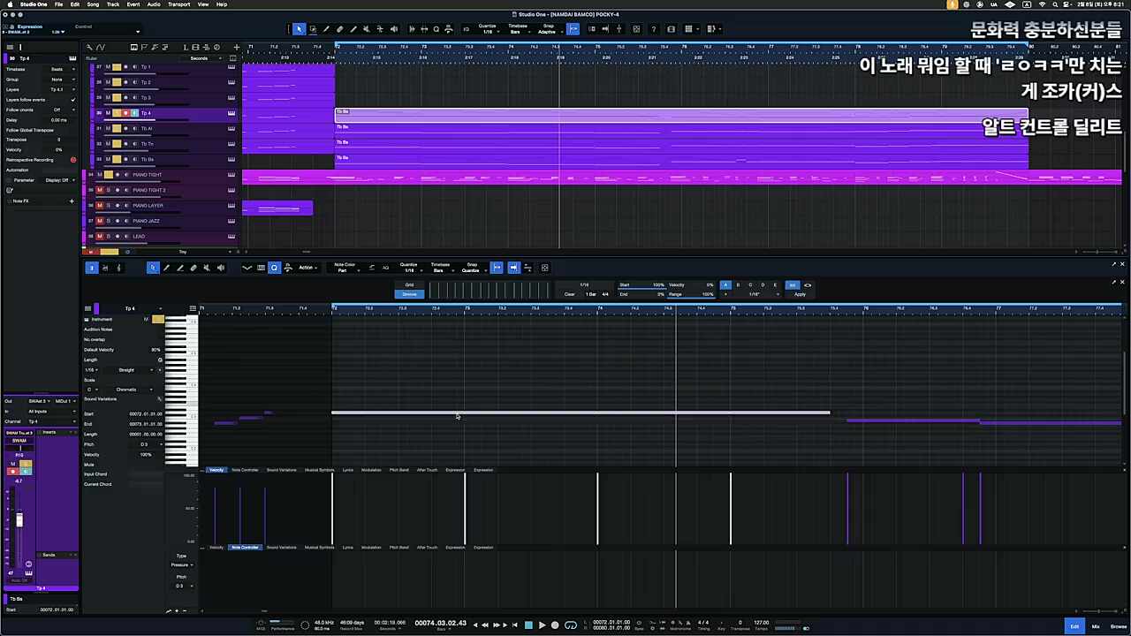Mute the Tp 1 track
The image size is (1131, 636).
pyautogui.click(x=108, y=67)
